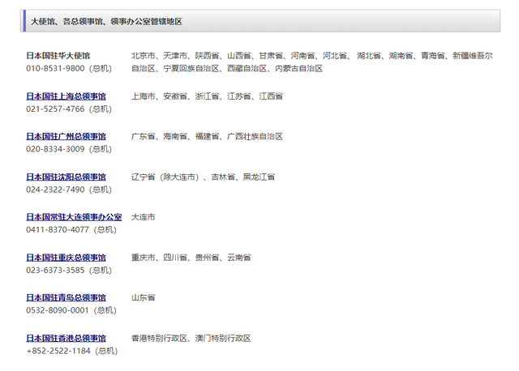Open the 日本国驻重庆总领事馆 link
This screenshot has height=371, width=519.
tap(66, 258)
